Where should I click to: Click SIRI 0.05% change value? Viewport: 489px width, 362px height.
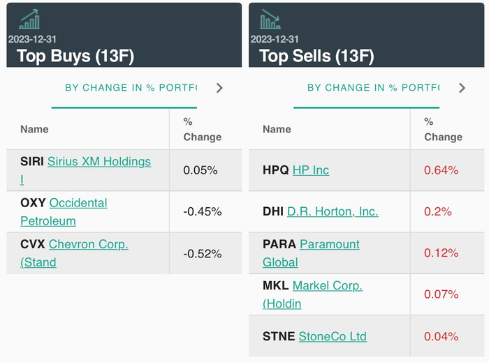(x=200, y=170)
